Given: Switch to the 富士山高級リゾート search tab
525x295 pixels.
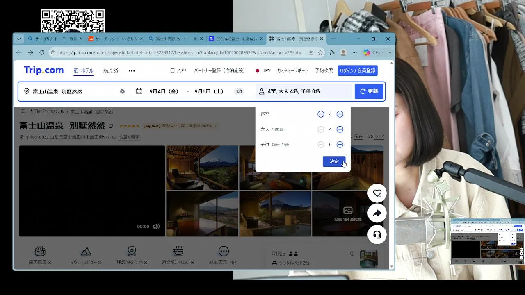Looking at the screenshot, I should tap(175, 39).
